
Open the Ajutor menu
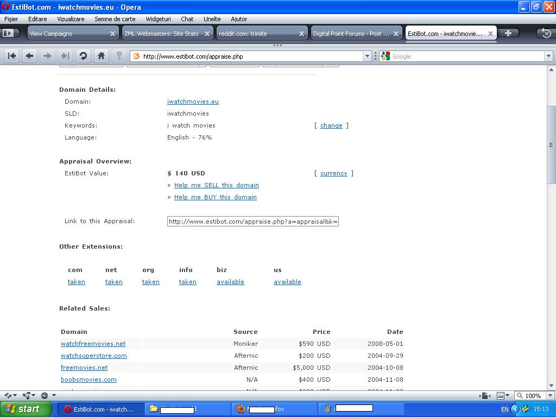(x=239, y=19)
